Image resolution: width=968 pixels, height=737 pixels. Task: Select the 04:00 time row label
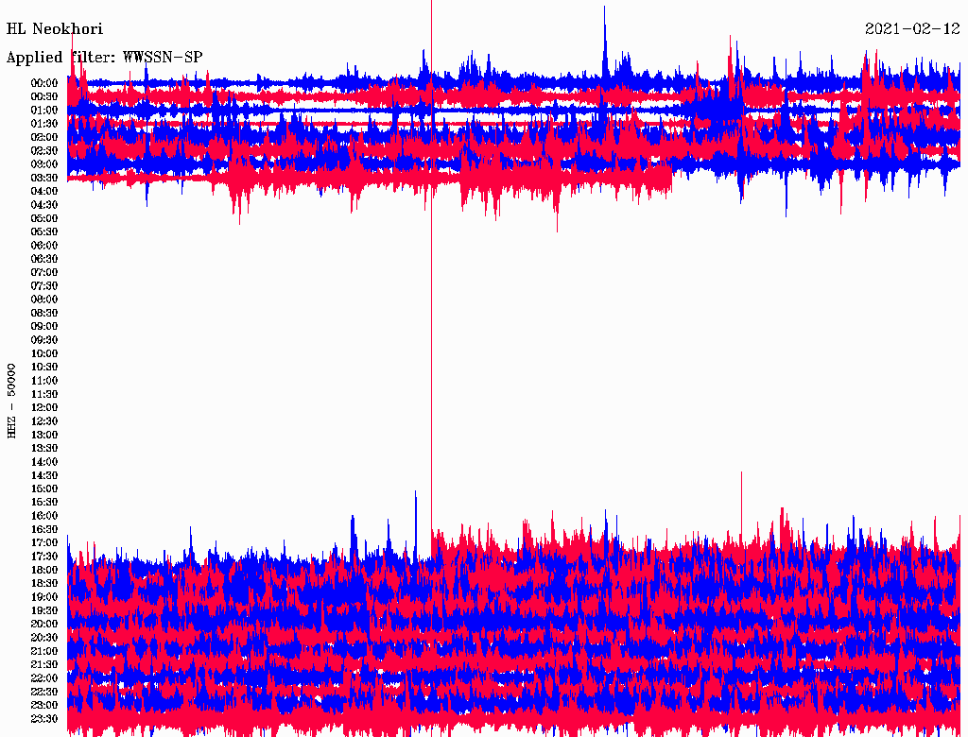tap(44, 192)
